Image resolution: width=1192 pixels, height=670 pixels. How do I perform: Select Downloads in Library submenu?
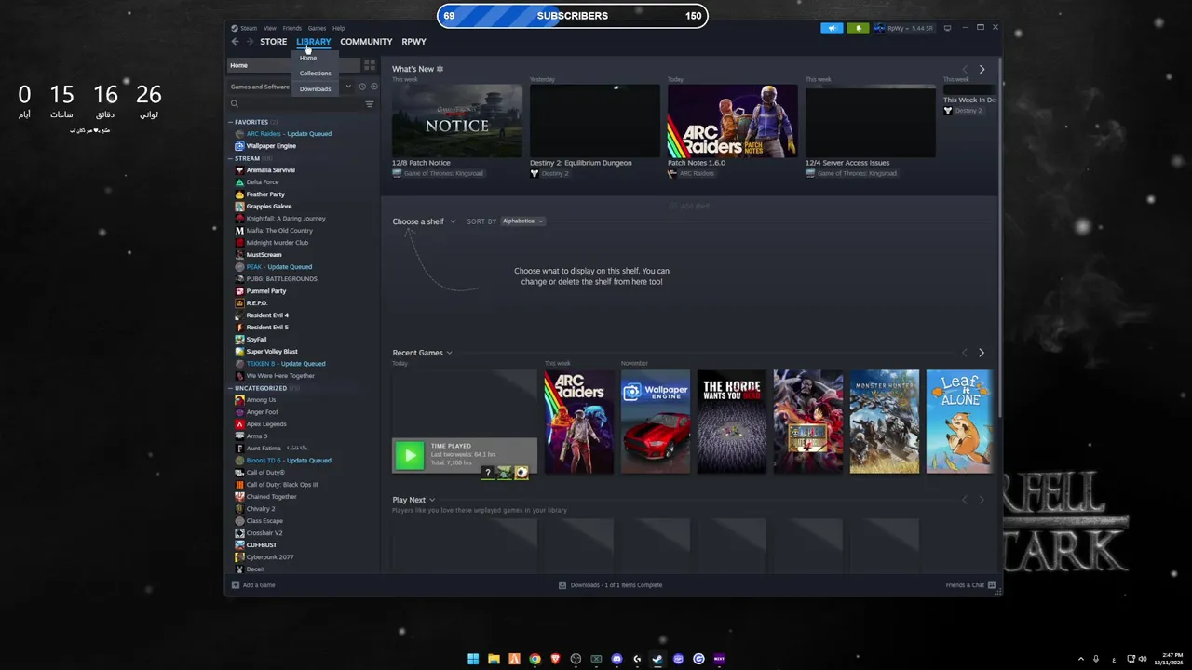[x=315, y=89]
